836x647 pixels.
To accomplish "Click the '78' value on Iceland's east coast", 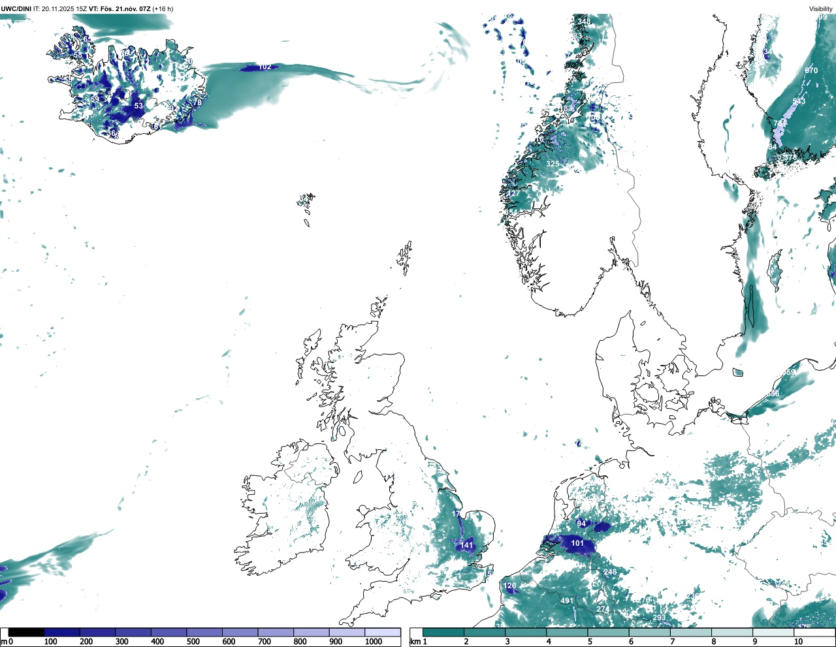I will tap(197, 103).
